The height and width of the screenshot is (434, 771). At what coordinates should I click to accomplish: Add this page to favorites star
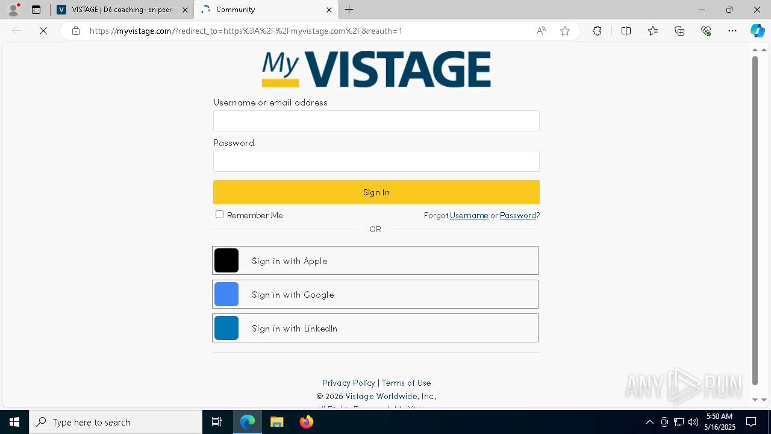click(x=565, y=31)
